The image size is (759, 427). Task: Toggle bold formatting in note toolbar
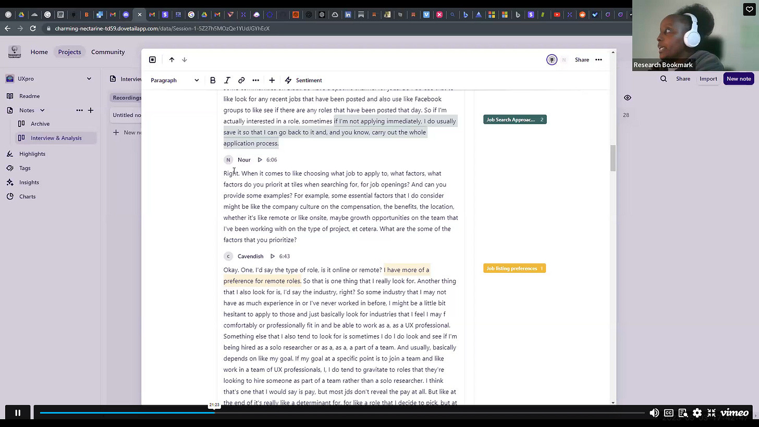pos(213,80)
